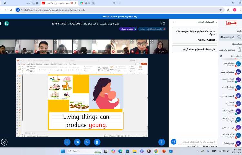Toggle the webcam sharing button
This screenshot has height=155, width=242.
(77, 142)
